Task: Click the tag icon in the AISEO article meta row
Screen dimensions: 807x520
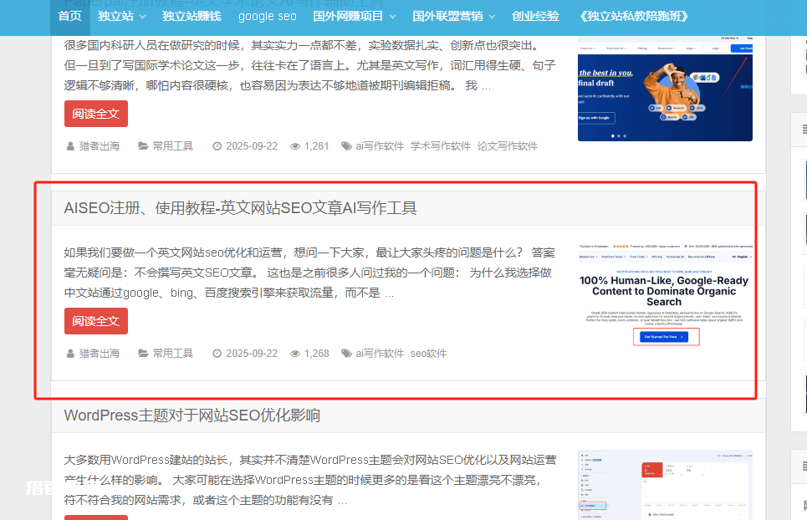Action: point(347,352)
